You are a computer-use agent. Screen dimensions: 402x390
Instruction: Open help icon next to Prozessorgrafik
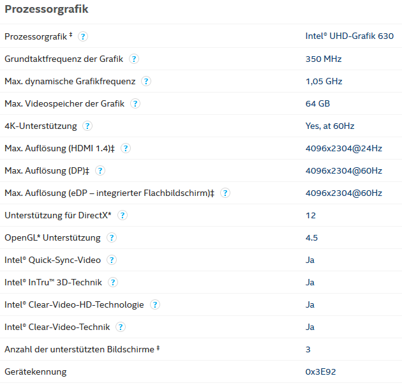pyautogui.click(x=83, y=36)
